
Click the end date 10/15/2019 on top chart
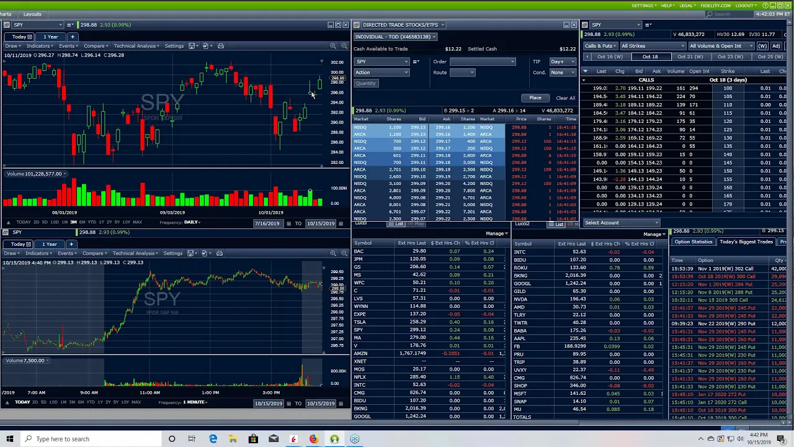coord(321,223)
